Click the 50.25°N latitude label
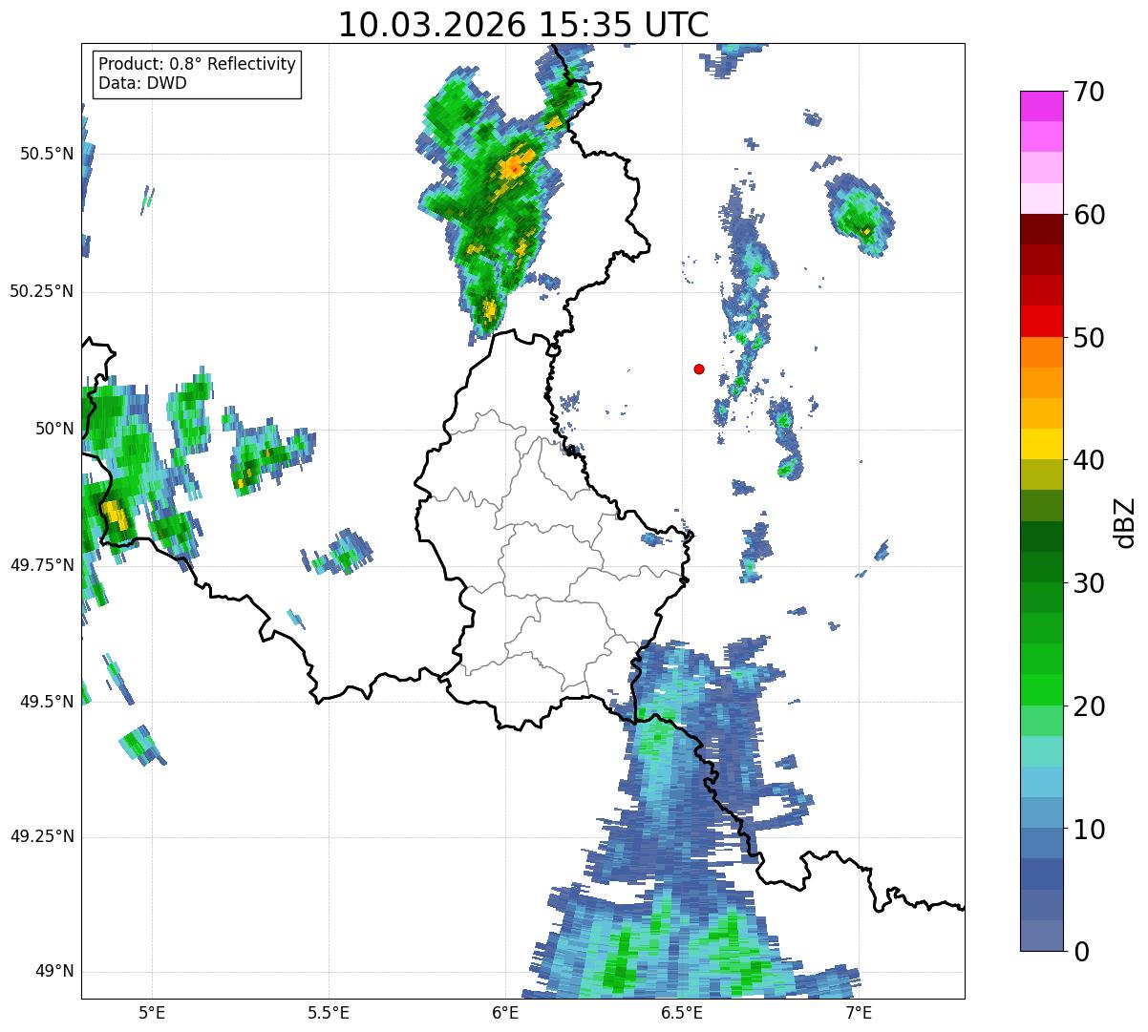1148x1032 pixels. tap(42, 291)
